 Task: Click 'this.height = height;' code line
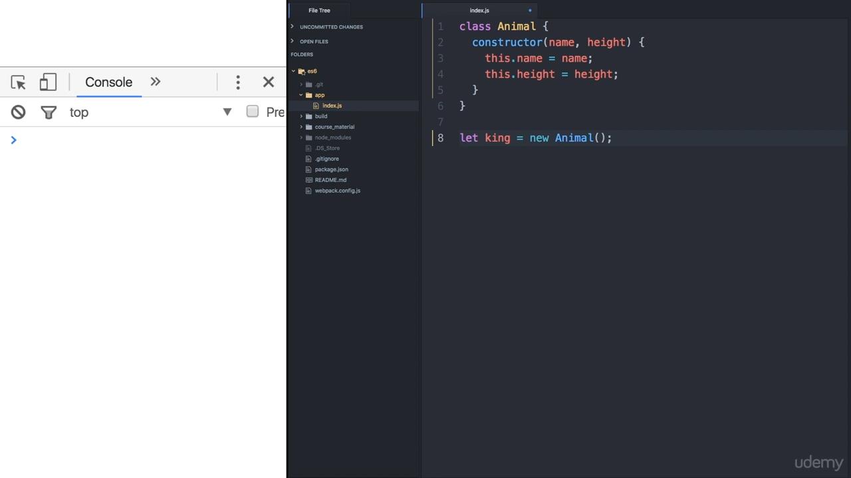coord(551,74)
